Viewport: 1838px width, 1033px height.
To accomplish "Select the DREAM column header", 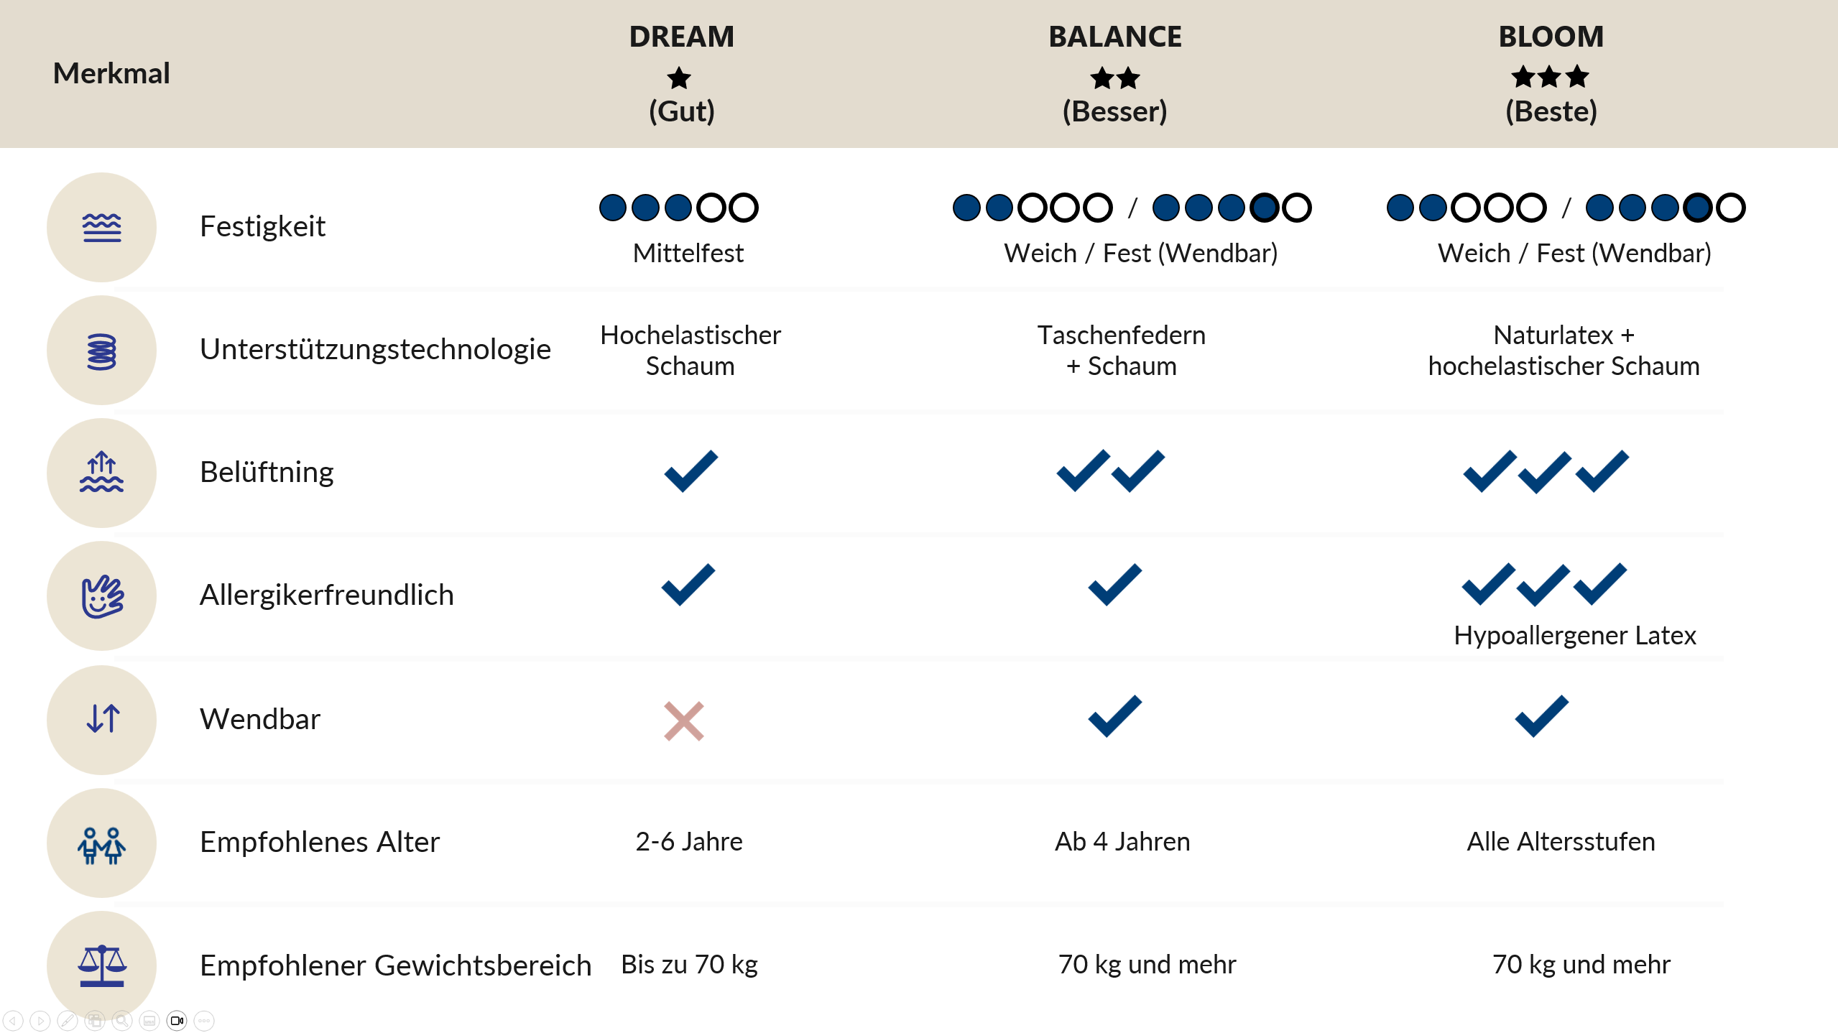I will [681, 73].
